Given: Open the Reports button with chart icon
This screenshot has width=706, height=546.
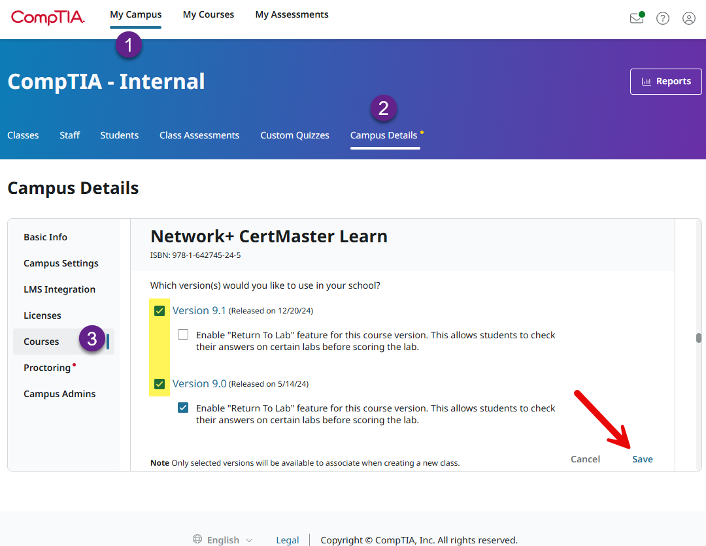Looking at the screenshot, I should (665, 82).
